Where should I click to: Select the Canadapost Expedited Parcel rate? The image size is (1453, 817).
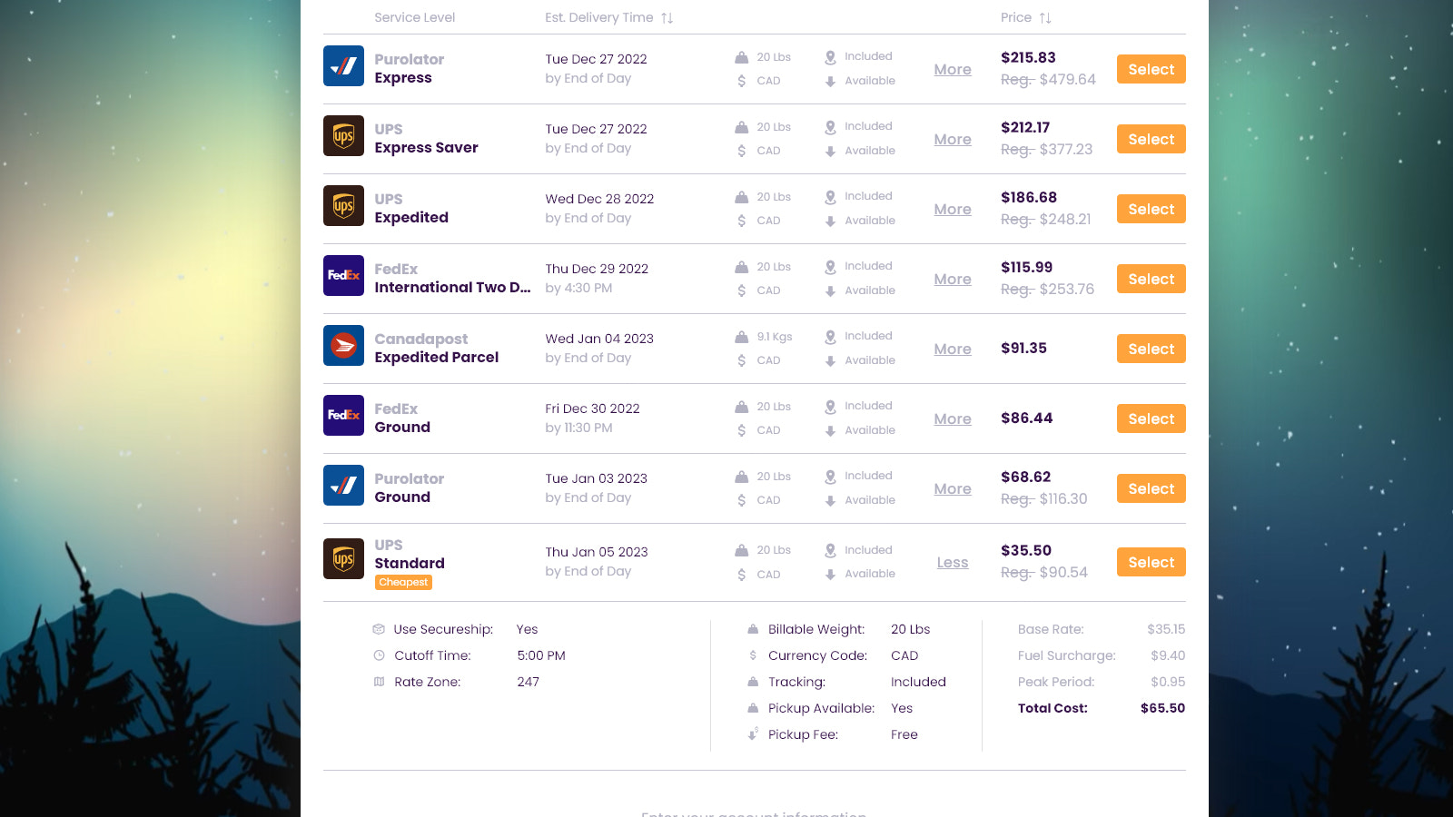[1152, 349]
